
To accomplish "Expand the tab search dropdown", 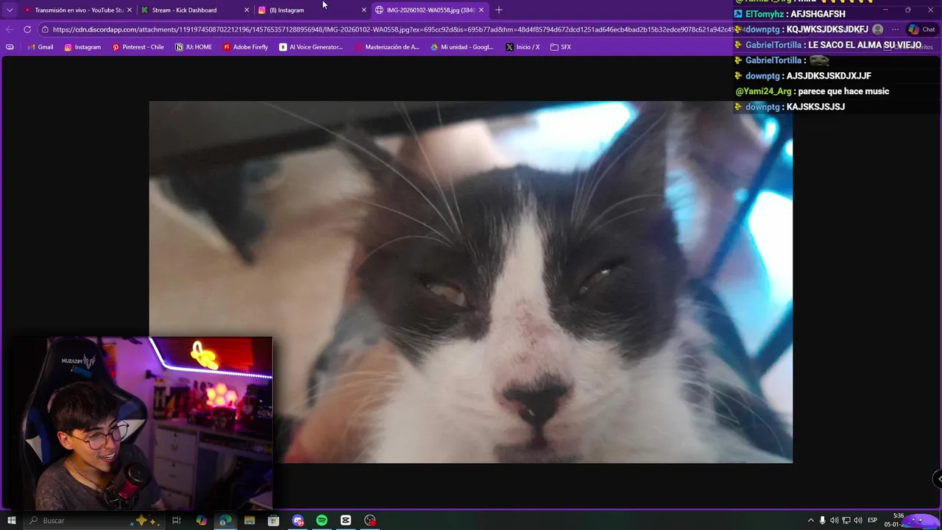I will pos(10,10).
